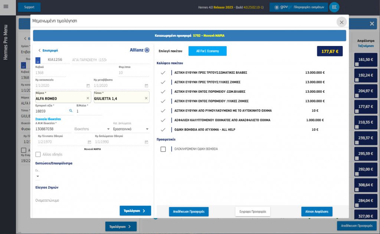Select the 308,64 € price card
The image size is (380, 234).
coord(366,185)
